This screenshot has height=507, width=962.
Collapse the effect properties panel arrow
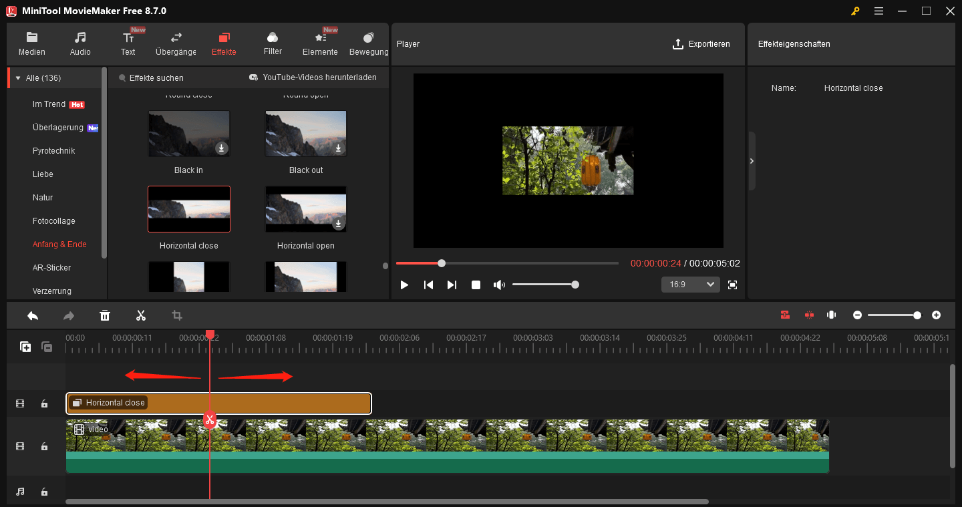click(752, 161)
